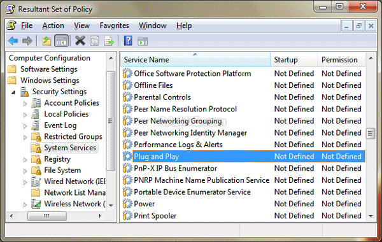Click the Startup column header
Screen dimensions: 382x242
(294, 59)
